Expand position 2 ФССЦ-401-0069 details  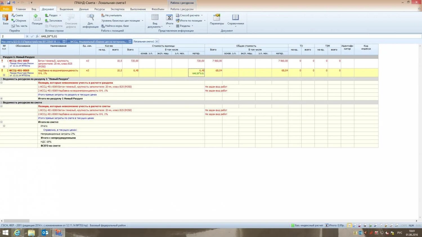4,75
